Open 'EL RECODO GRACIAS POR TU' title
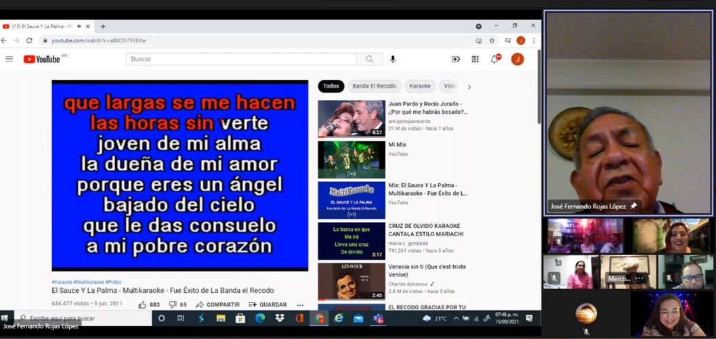 coord(427,307)
